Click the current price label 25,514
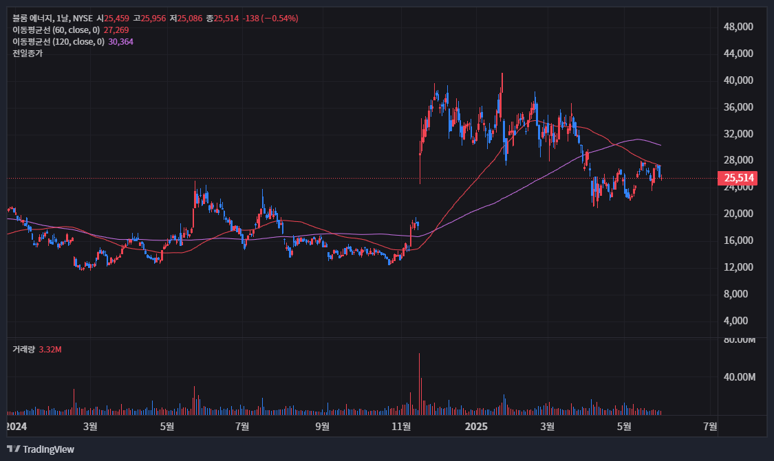 click(x=738, y=178)
